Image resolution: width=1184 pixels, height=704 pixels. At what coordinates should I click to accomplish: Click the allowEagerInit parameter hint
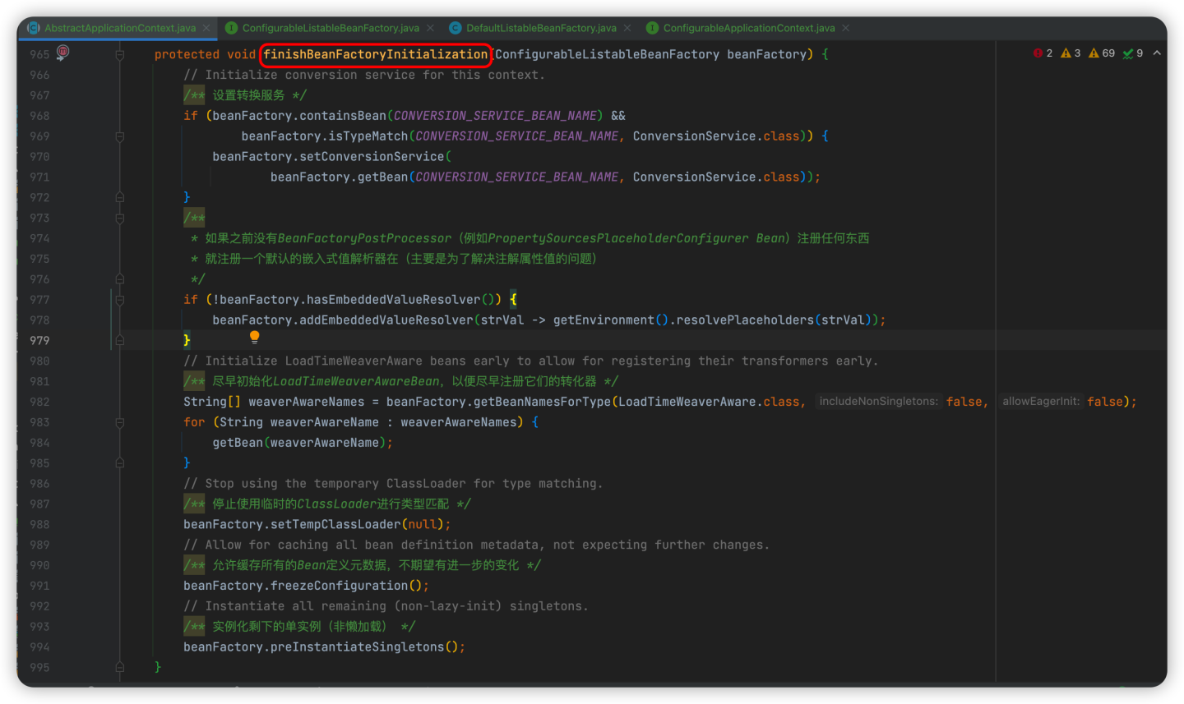(x=1041, y=402)
